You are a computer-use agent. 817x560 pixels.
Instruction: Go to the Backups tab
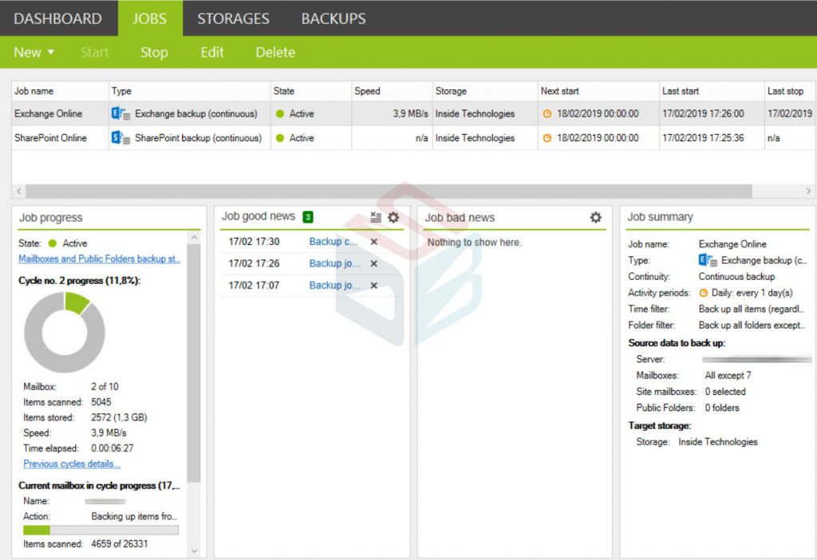point(333,18)
